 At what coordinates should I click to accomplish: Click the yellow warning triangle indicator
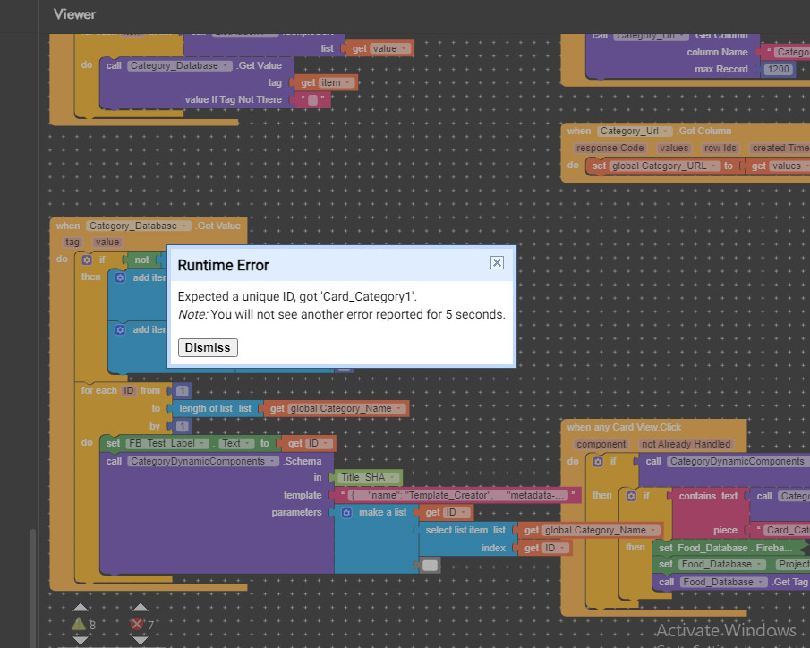point(79,624)
